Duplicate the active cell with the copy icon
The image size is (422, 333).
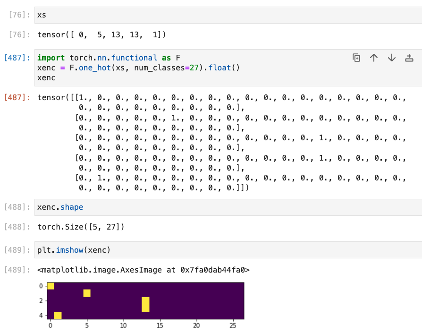point(356,58)
